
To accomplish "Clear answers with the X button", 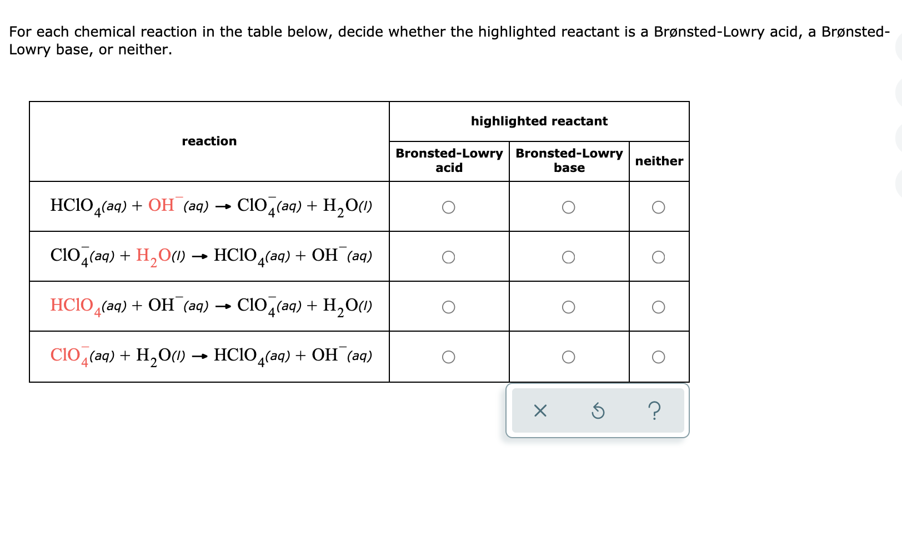I will pos(540,411).
